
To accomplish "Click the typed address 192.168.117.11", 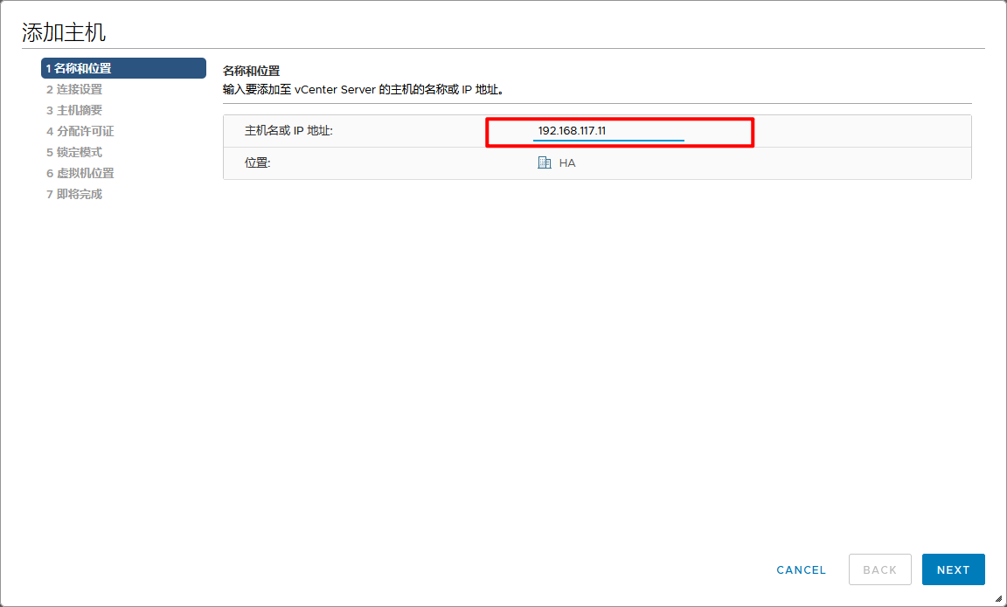I will (572, 131).
